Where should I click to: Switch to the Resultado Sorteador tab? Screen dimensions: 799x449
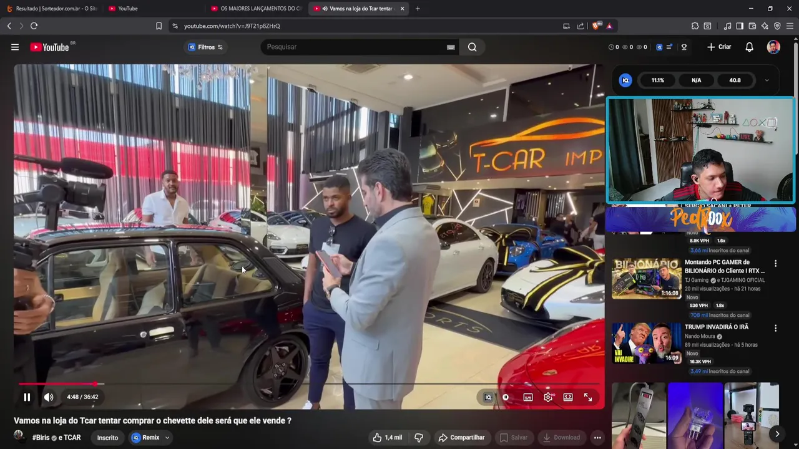pyautogui.click(x=52, y=9)
